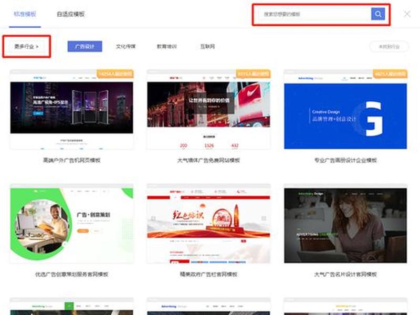The height and width of the screenshot is (315, 420).
Task: Open the dark Advertising Design woman template thumbnail
Action: coord(345,224)
